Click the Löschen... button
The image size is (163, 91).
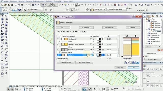coord(133,28)
